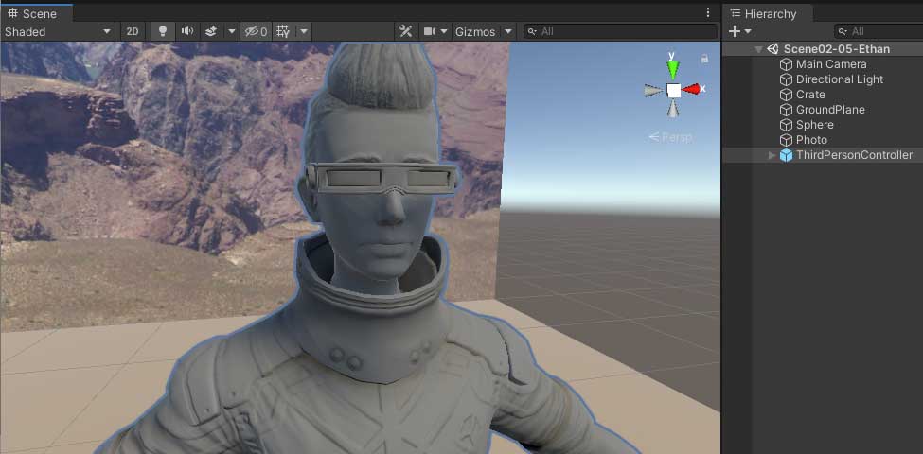The height and width of the screenshot is (454, 923).
Task: Click the GroundPlane cube icon
Action: (x=786, y=110)
